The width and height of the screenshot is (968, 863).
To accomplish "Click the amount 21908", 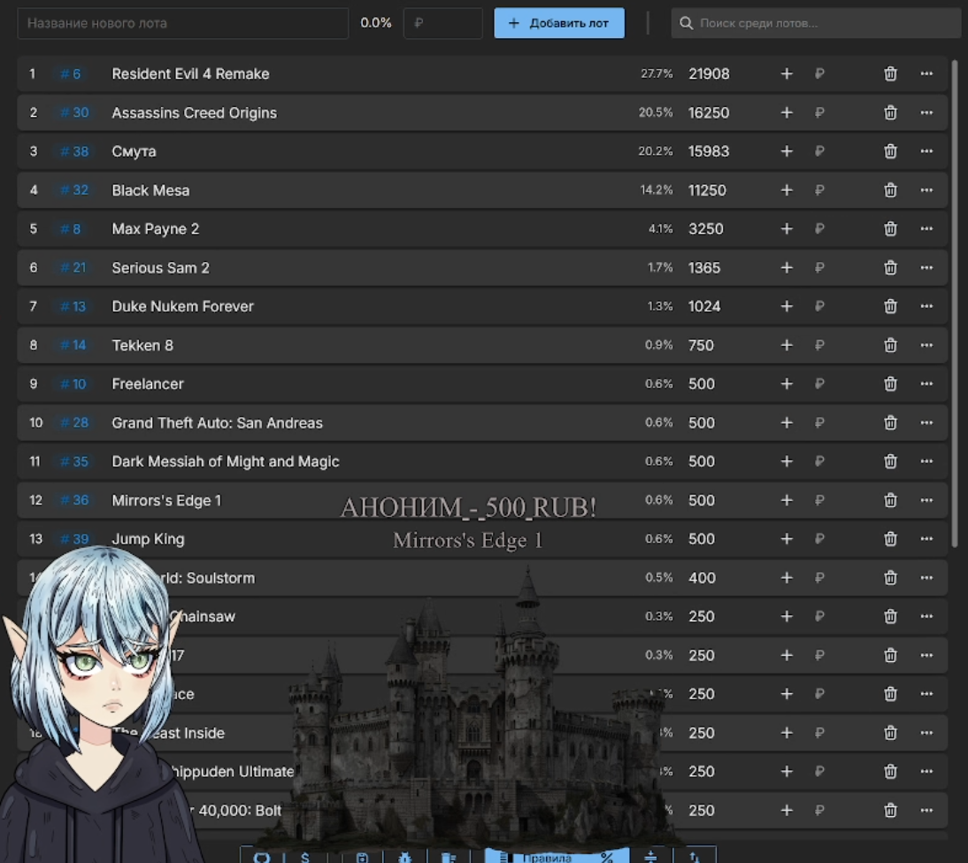I will click(x=709, y=73).
